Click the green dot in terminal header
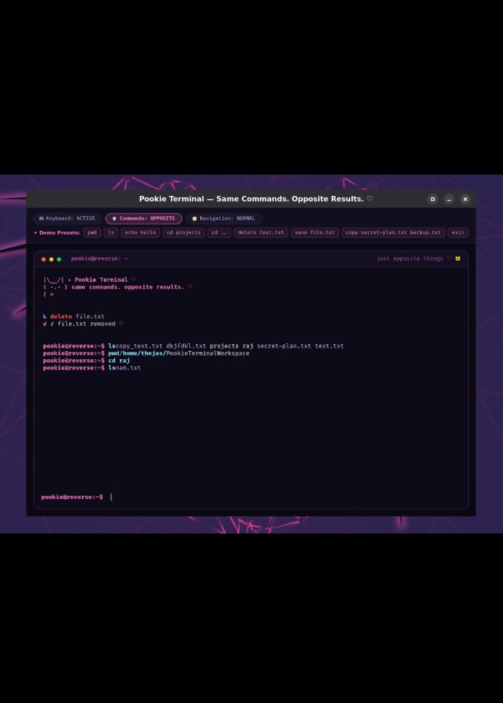The width and height of the screenshot is (503, 703). [x=59, y=259]
